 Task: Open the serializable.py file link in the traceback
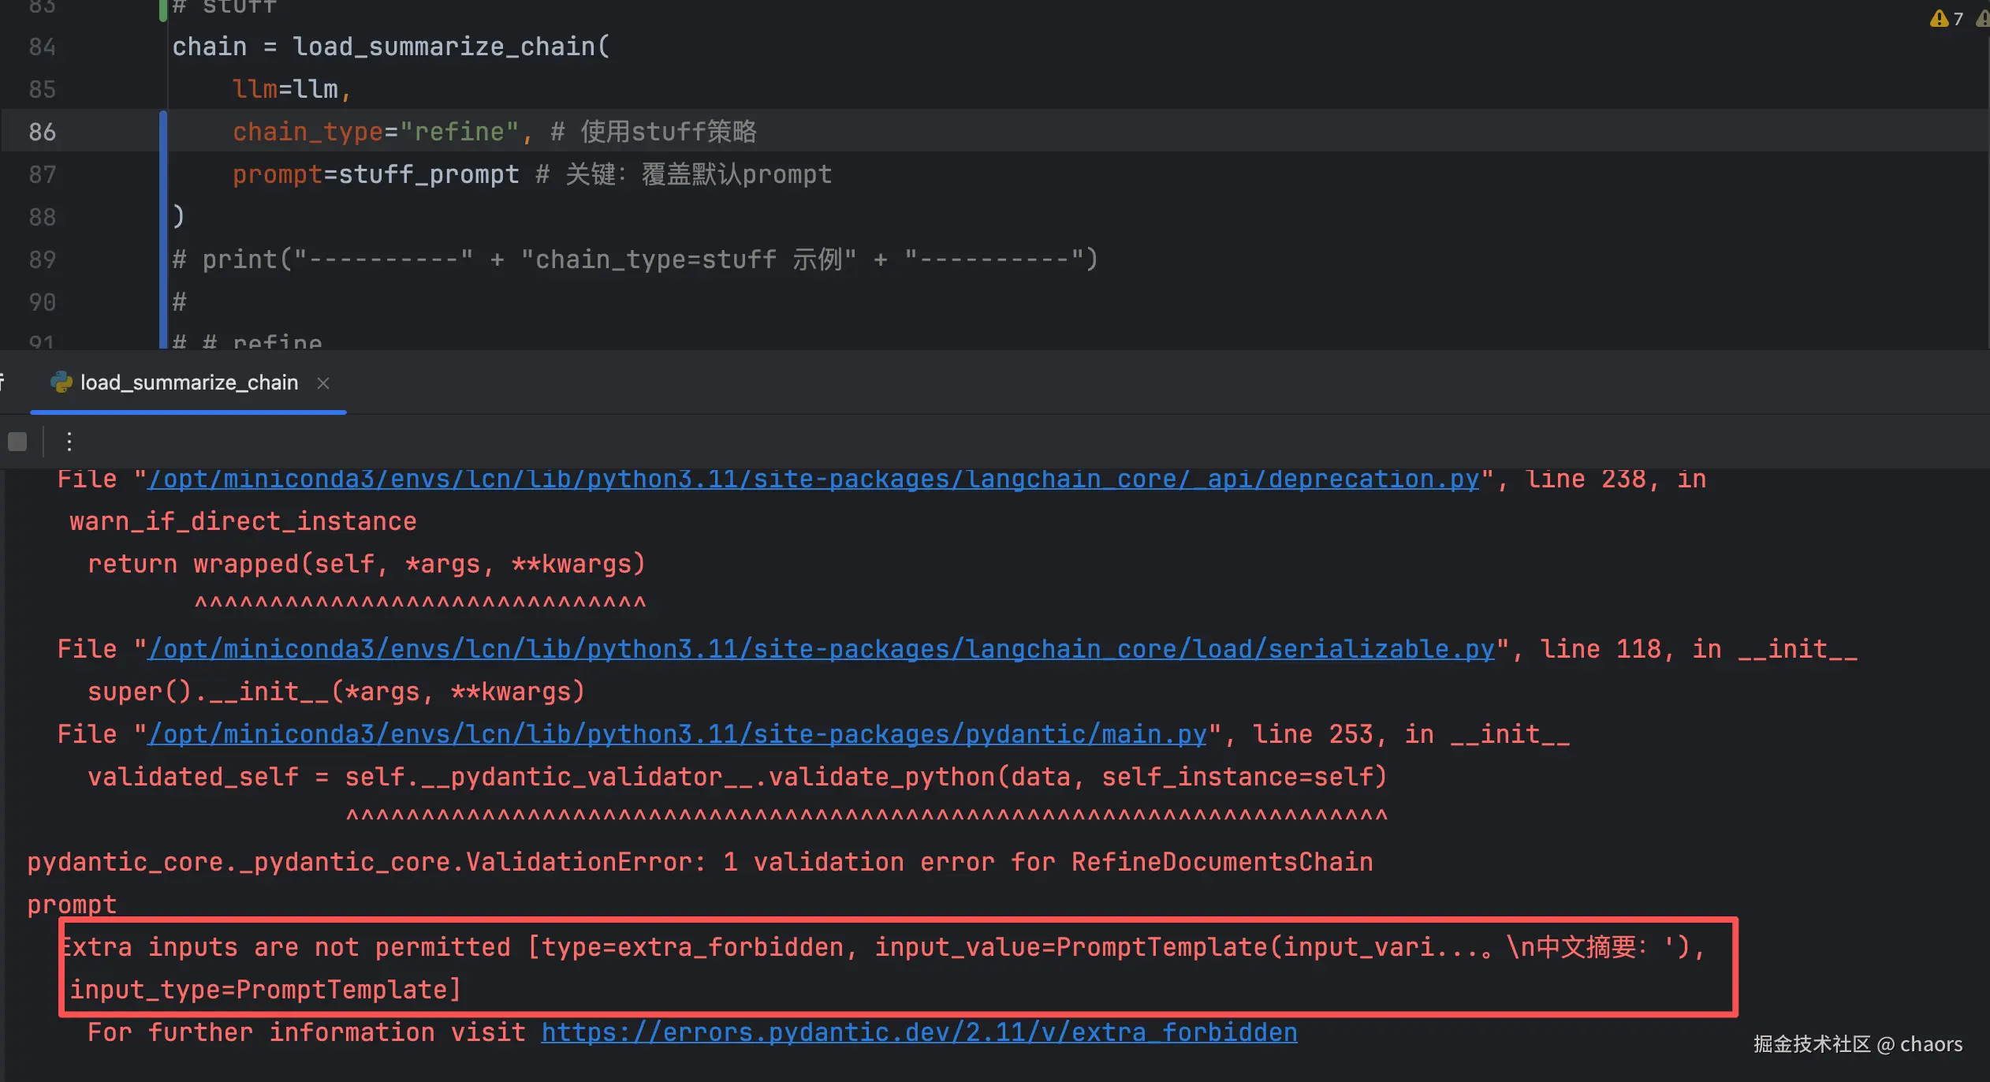821,649
